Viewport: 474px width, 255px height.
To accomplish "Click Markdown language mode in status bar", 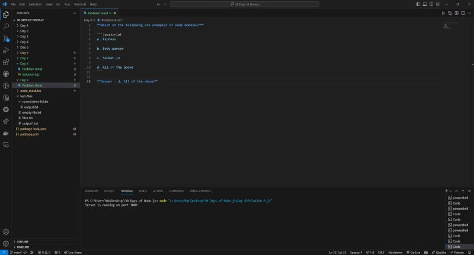I will 395,252.
